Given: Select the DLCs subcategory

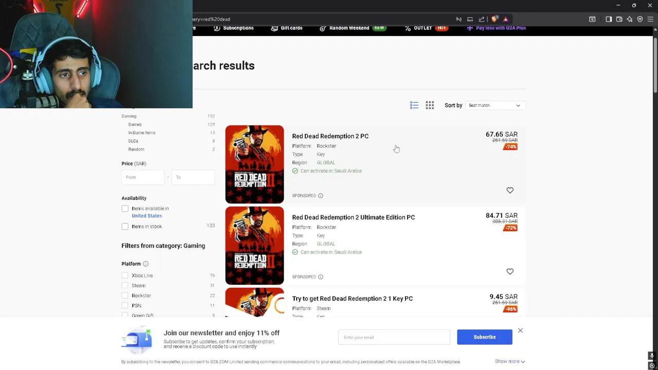Looking at the screenshot, I should 133,141.
